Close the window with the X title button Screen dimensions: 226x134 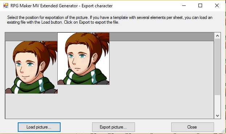pos(217,5)
